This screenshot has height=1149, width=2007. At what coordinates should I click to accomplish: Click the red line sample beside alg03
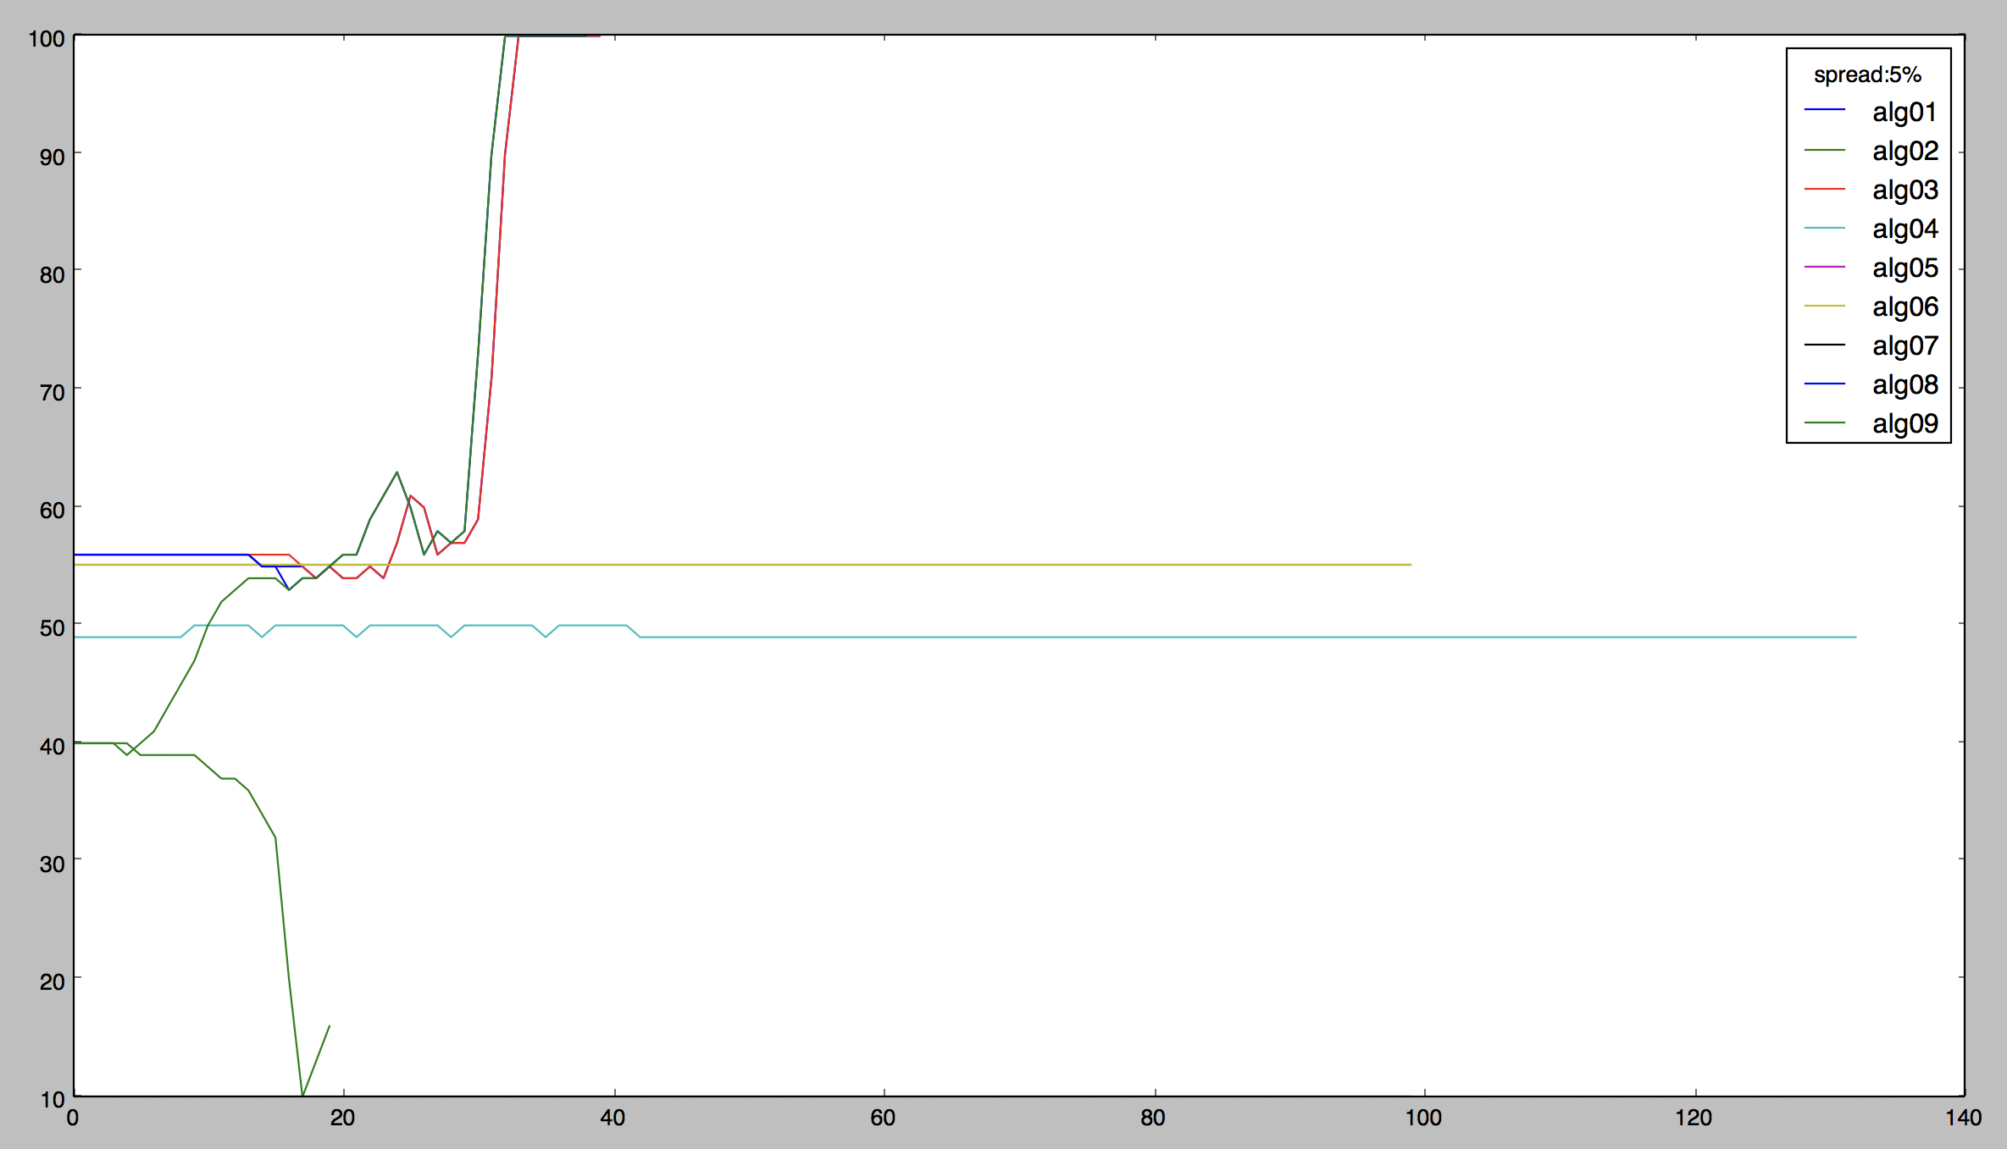tap(1825, 189)
